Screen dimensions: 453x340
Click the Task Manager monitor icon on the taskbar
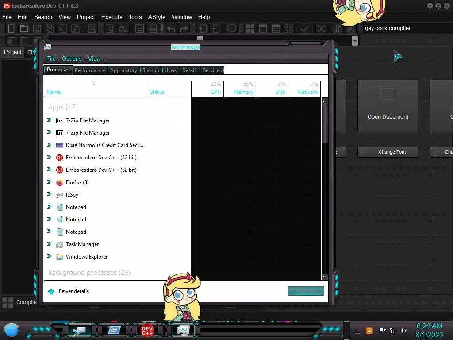coord(183,330)
